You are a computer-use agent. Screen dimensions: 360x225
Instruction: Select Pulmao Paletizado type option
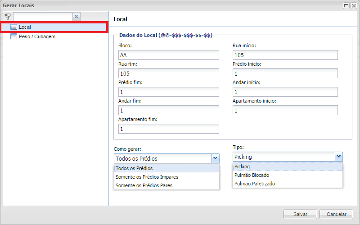click(x=254, y=184)
